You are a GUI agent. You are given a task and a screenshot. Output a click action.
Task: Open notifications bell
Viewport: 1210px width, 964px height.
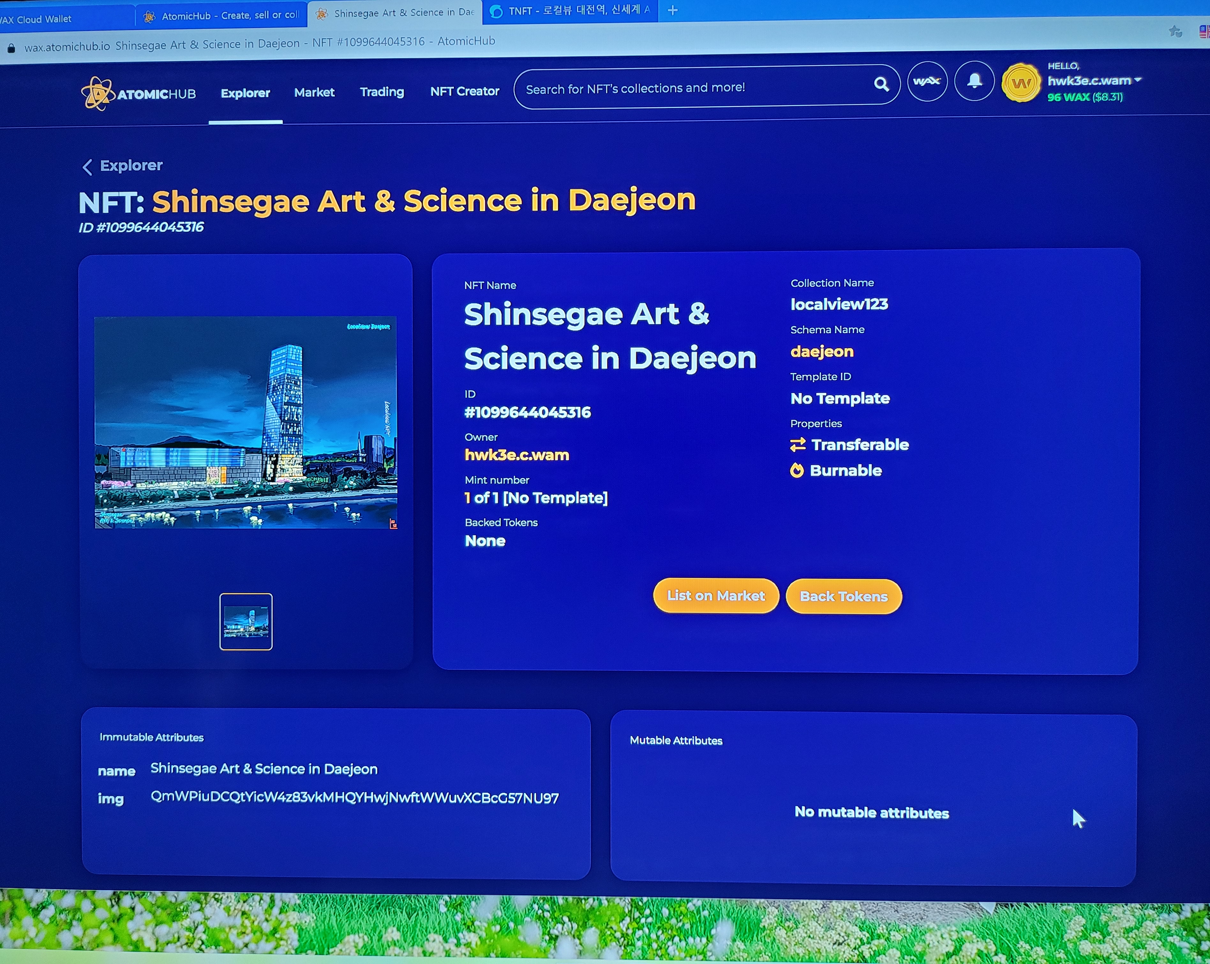pos(974,81)
